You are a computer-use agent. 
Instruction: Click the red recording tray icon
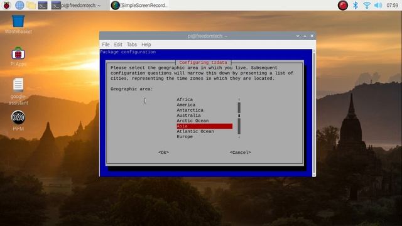[342, 5]
